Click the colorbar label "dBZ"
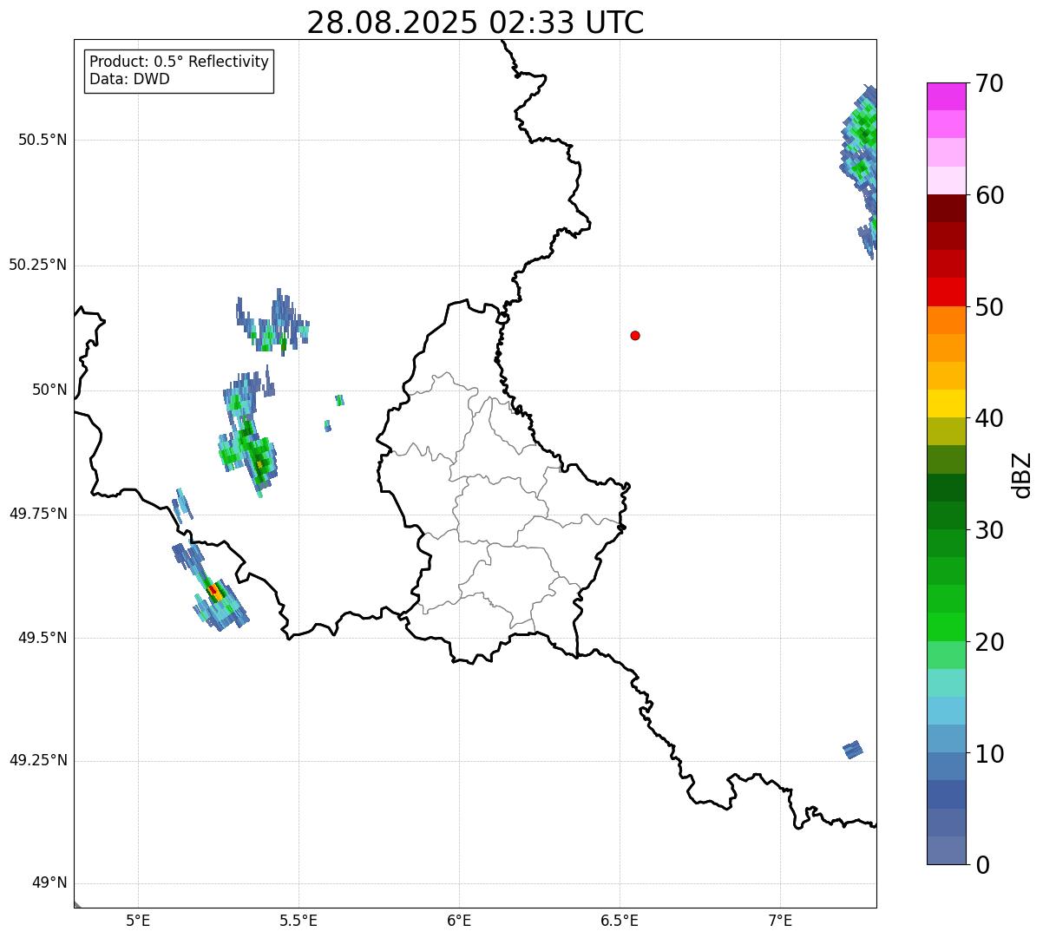The image size is (1043, 938). (1022, 475)
